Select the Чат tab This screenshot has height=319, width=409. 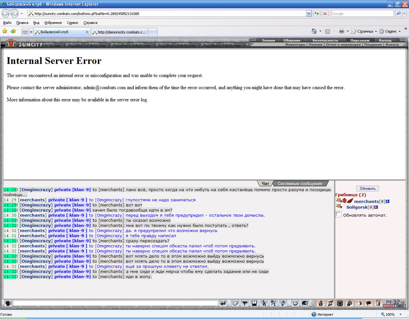tap(265, 183)
